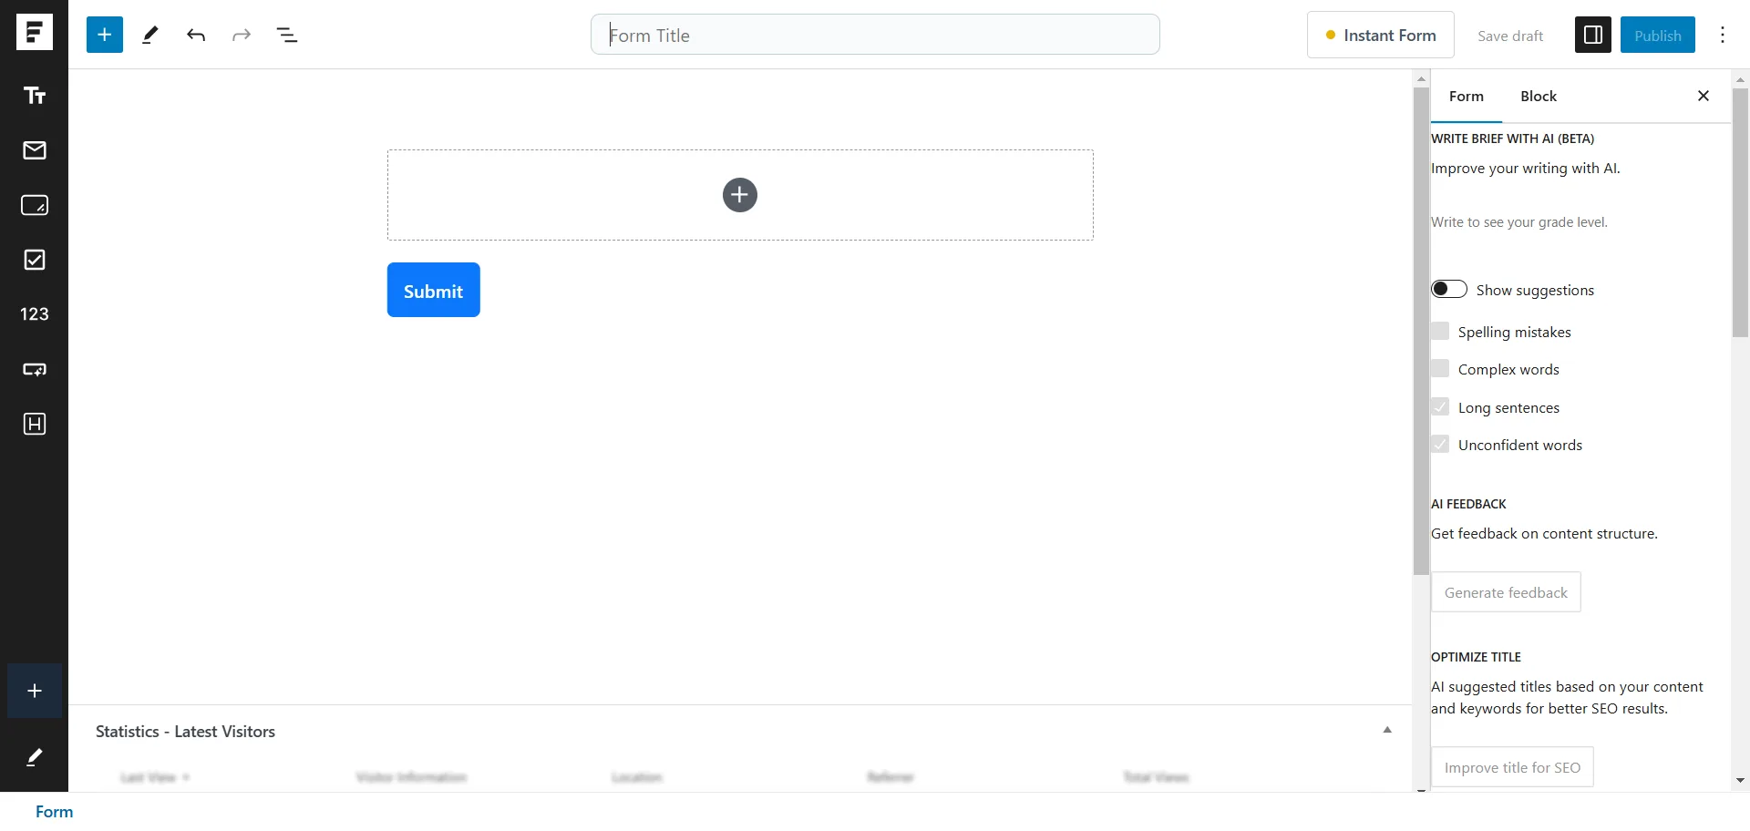The width and height of the screenshot is (1750, 831).
Task: Select the Form tab in the sidebar
Action: pyautogui.click(x=1466, y=96)
